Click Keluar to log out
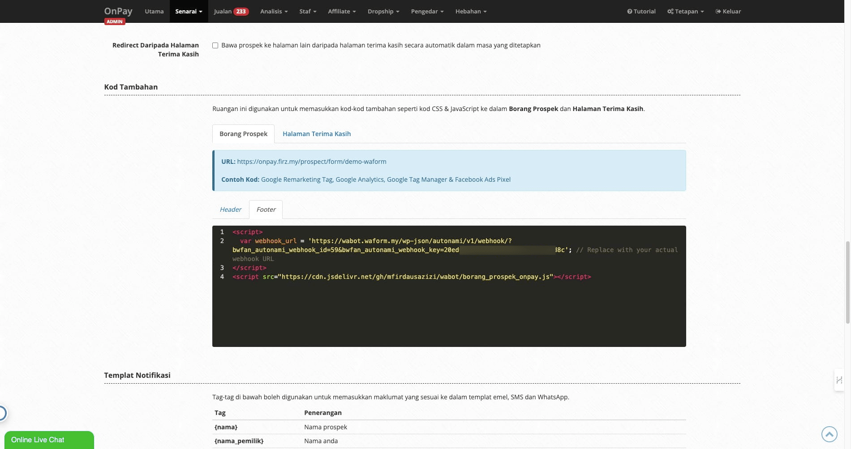The image size is (851, 449). tap(728, 11)
